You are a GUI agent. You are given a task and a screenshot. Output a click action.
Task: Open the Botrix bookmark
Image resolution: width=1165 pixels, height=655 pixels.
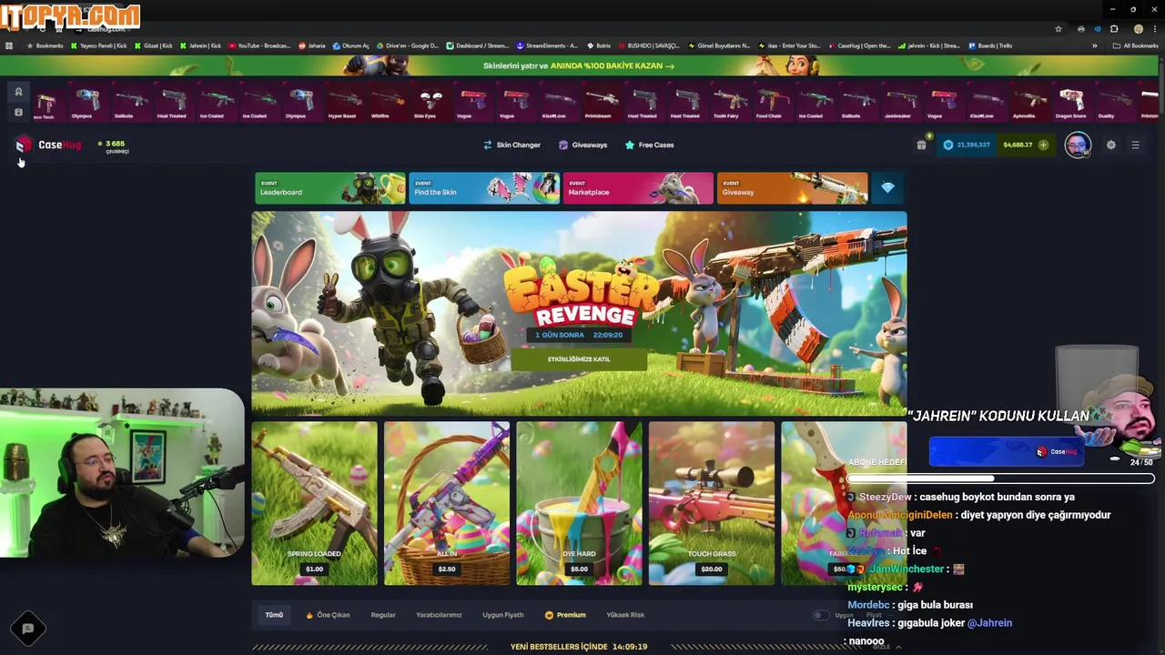[599, 45]
